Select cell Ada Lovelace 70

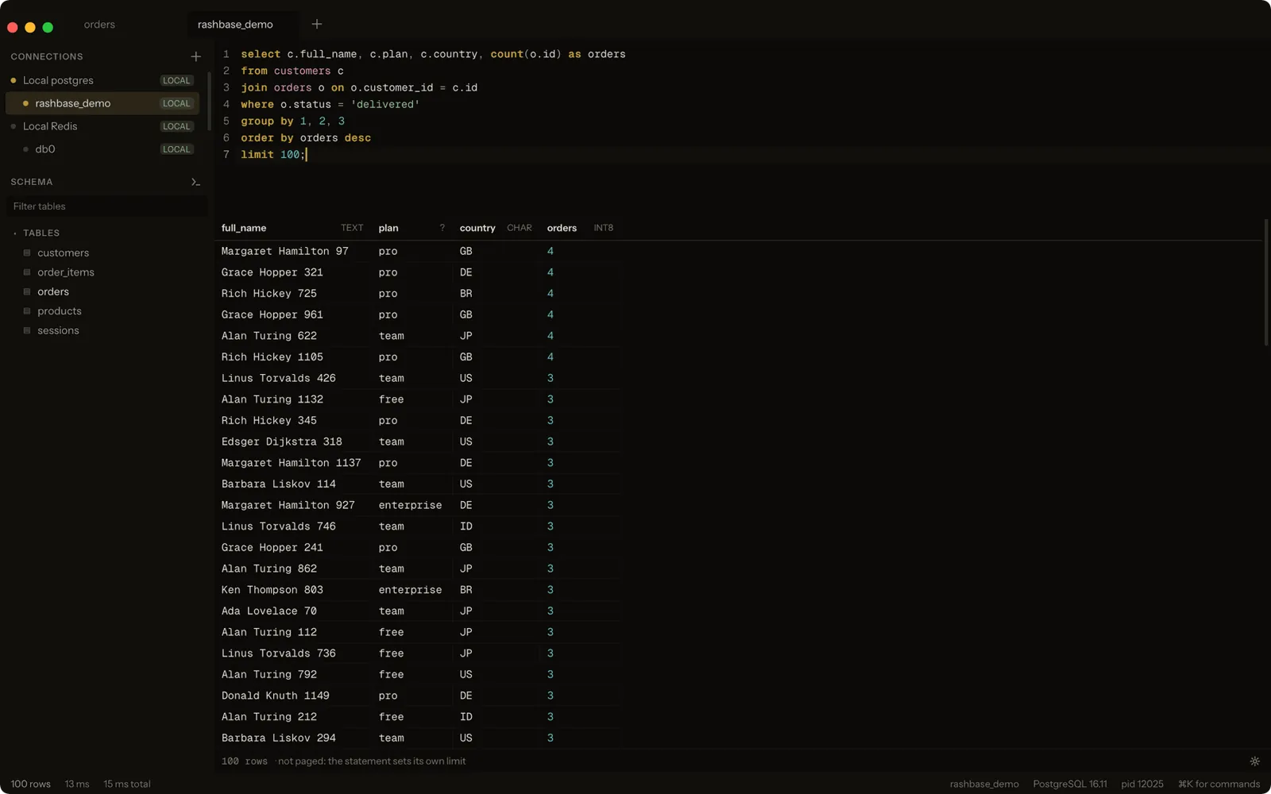coord(269,611)
